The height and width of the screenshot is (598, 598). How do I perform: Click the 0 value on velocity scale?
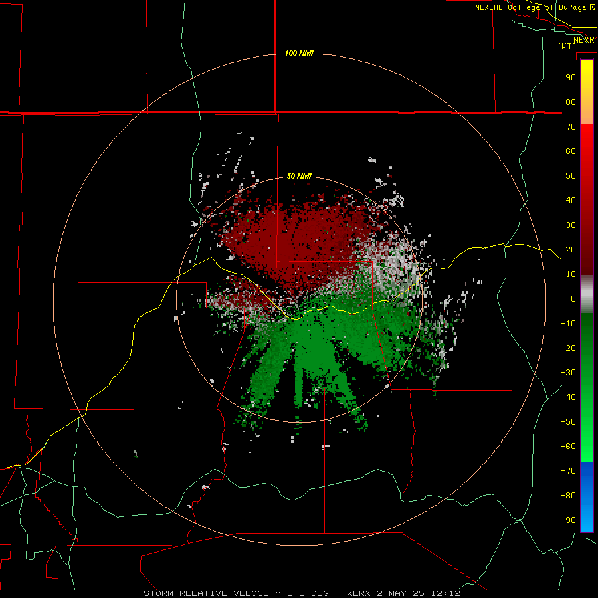coord(573,299)
